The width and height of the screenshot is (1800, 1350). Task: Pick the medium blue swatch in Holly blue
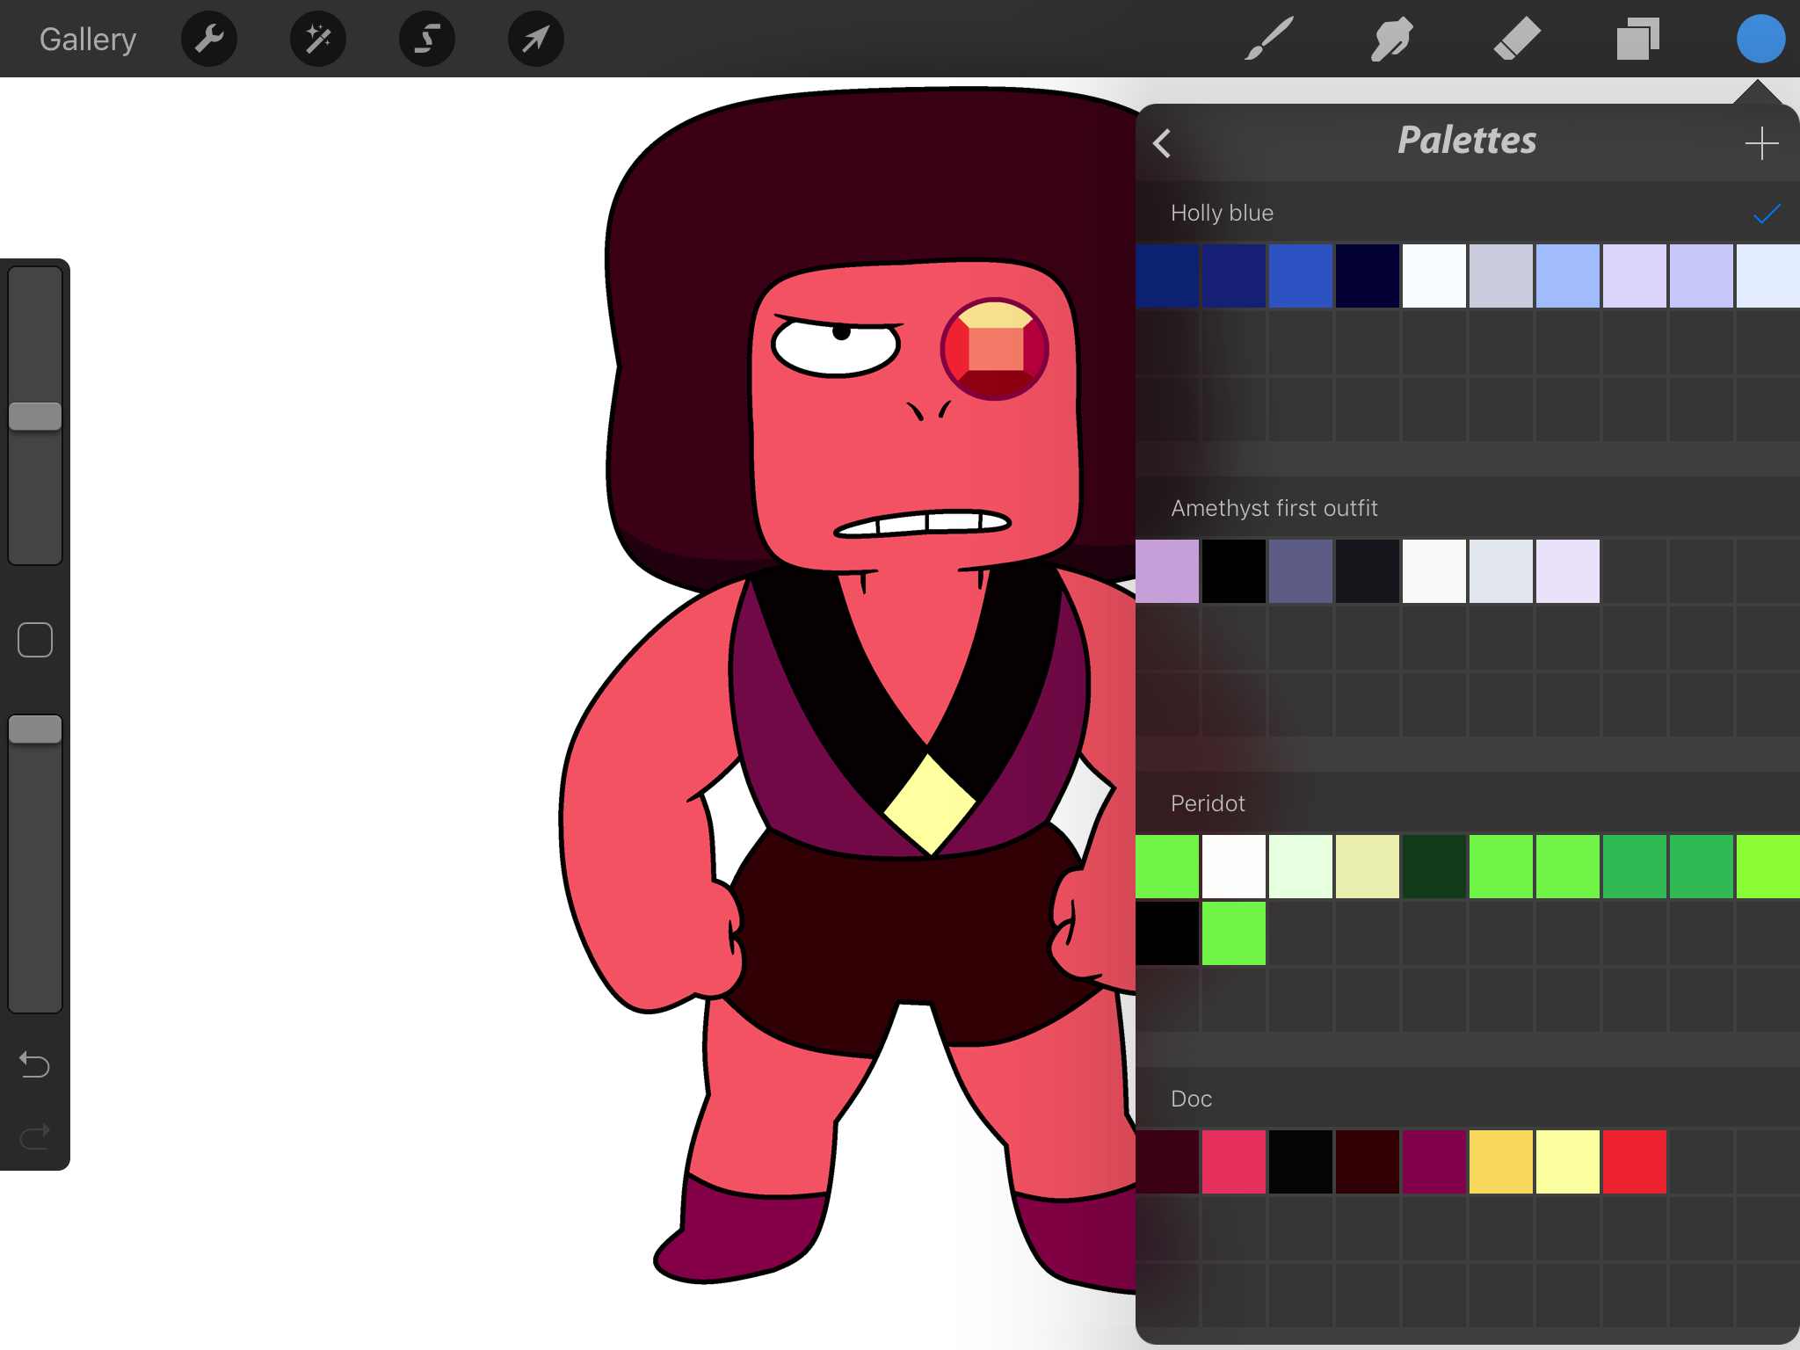(x=1301, y=276)
